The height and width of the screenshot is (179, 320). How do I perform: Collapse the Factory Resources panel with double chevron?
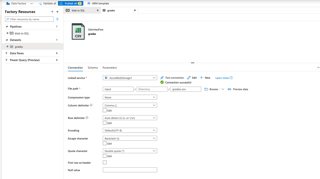pyautogui.click(x=58, y=12)
